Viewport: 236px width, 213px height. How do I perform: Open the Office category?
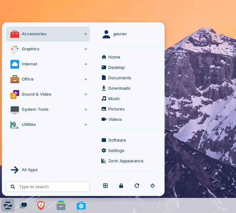(x=48, y=79)
